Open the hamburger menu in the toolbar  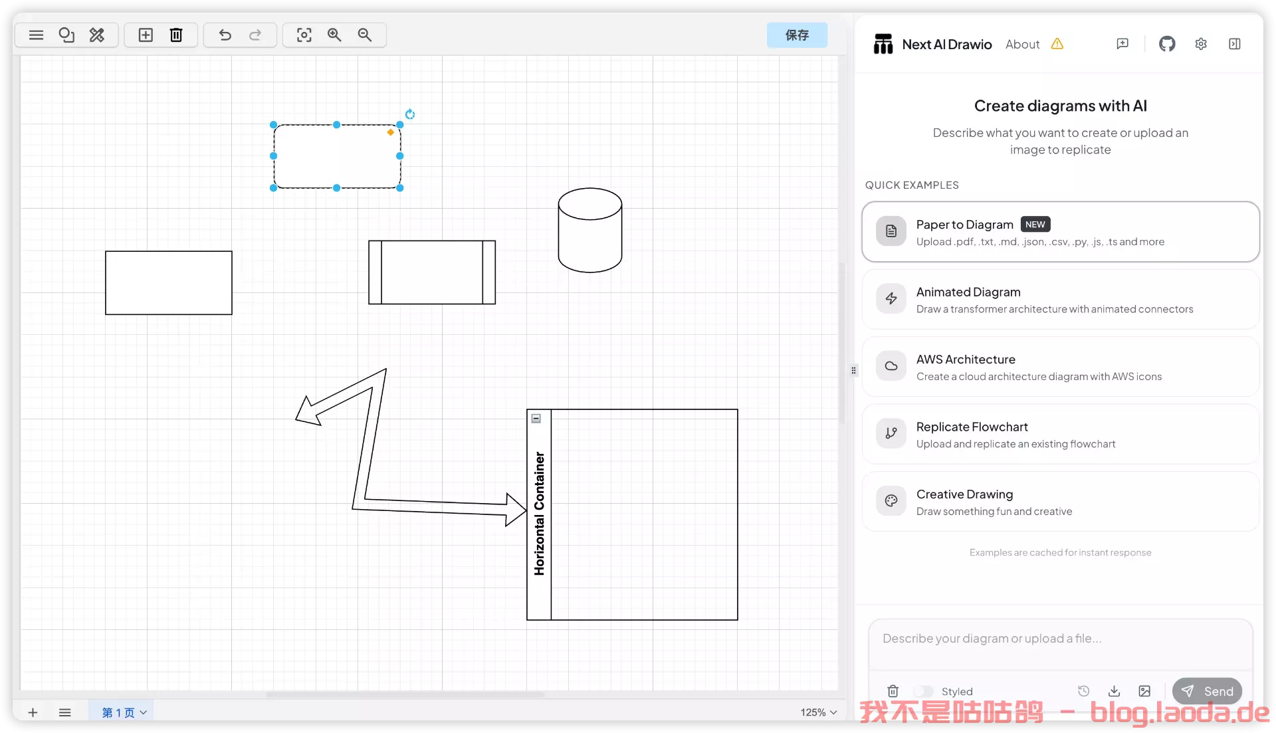coord(36,35)
